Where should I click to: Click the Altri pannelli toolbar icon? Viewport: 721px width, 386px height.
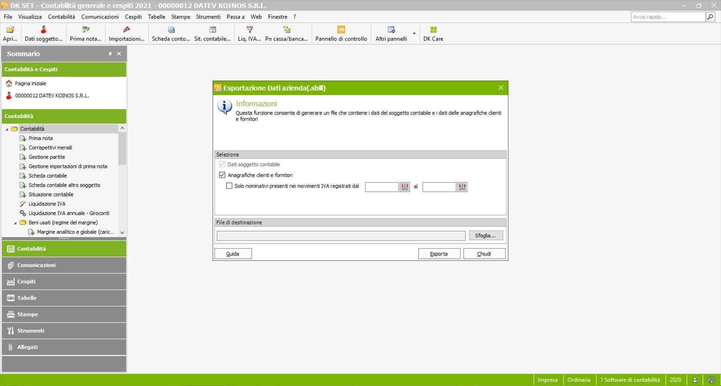(x=391, y=34)
